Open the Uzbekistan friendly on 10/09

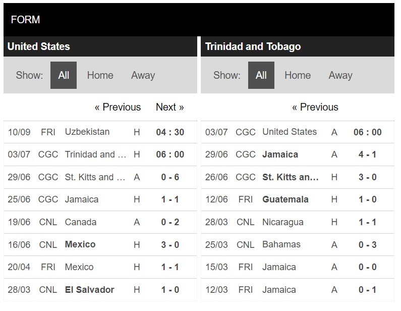pyautogui.click(x=87, y=132)
